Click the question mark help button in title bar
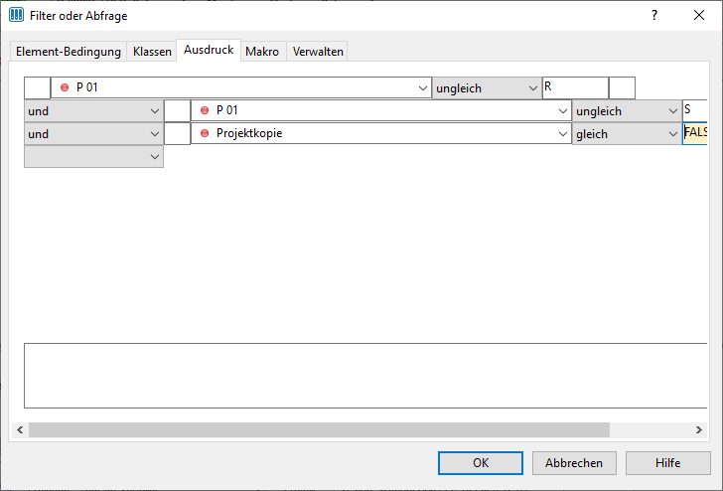Screen dimensions: 723x491 654,15
